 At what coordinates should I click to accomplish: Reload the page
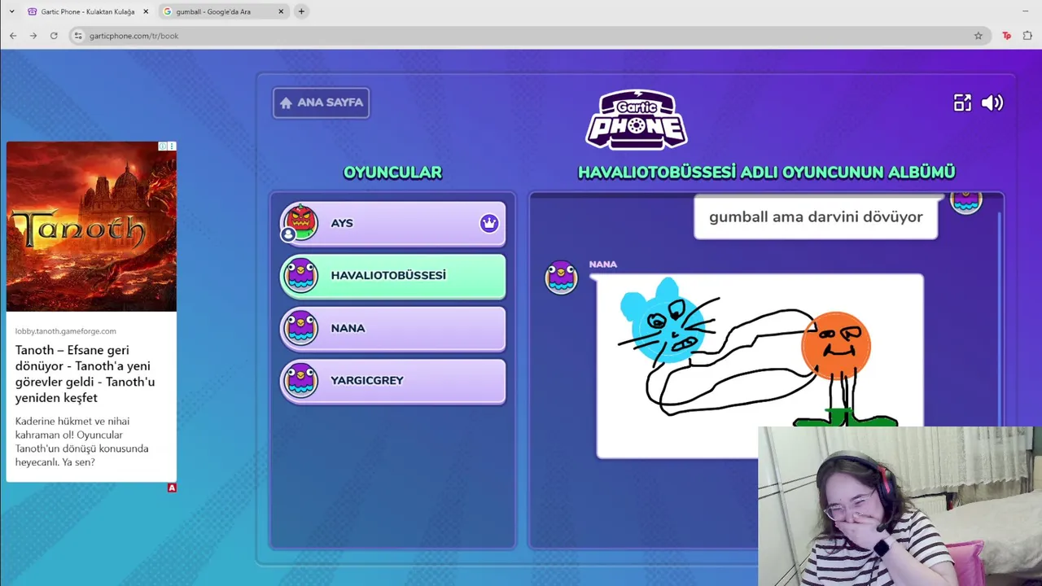(x=54, y=36)
